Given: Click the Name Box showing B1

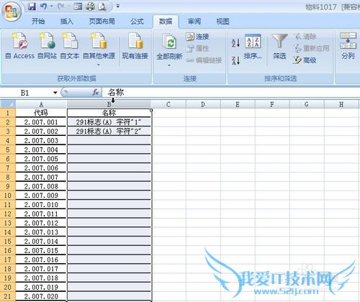Looking at the screenshot, I should [25, 93].
